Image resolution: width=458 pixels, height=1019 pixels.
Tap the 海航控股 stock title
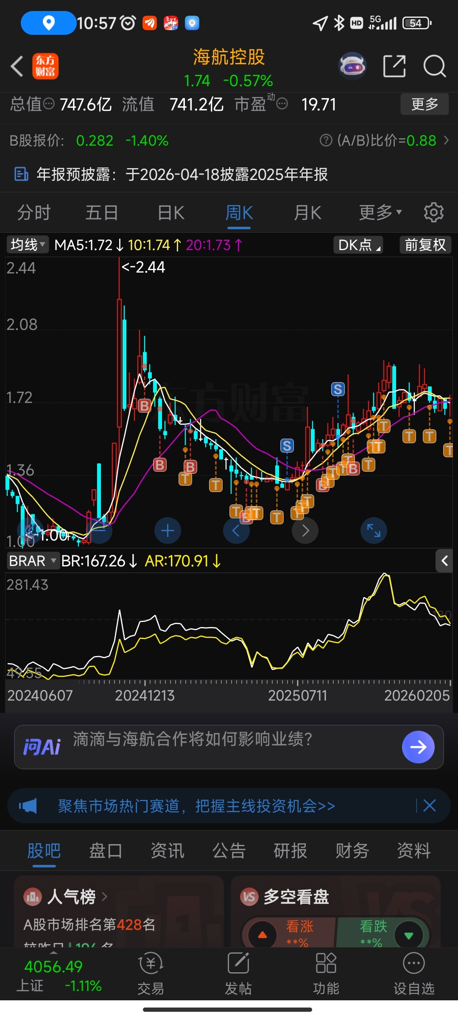(x=229, y=57)
